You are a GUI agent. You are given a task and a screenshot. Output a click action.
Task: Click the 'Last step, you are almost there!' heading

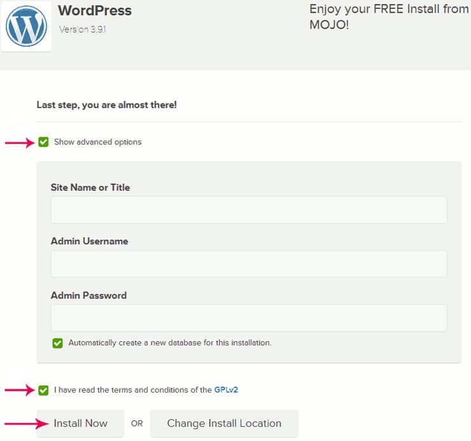[x=107, y=105]
